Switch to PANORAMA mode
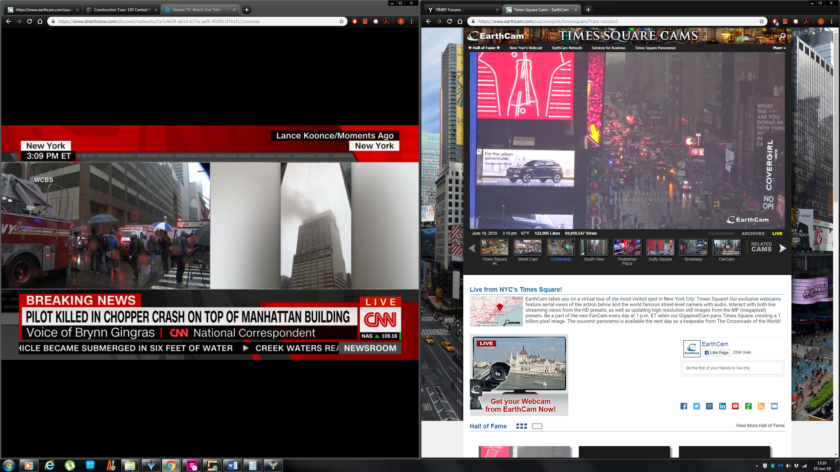Screen dimensions: 840x472 click(721, 233)
